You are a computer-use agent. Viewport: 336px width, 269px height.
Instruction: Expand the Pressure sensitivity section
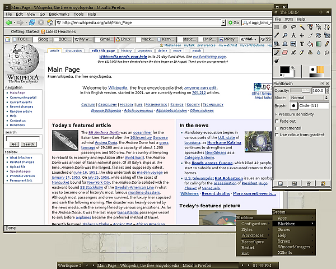pos(277,114)
